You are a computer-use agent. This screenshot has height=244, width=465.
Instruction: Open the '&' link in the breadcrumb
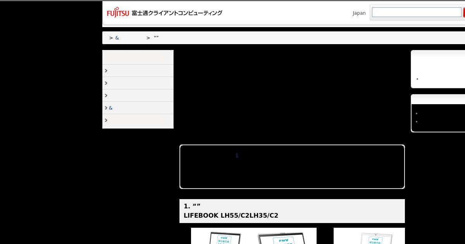click(x=117, y=38)
